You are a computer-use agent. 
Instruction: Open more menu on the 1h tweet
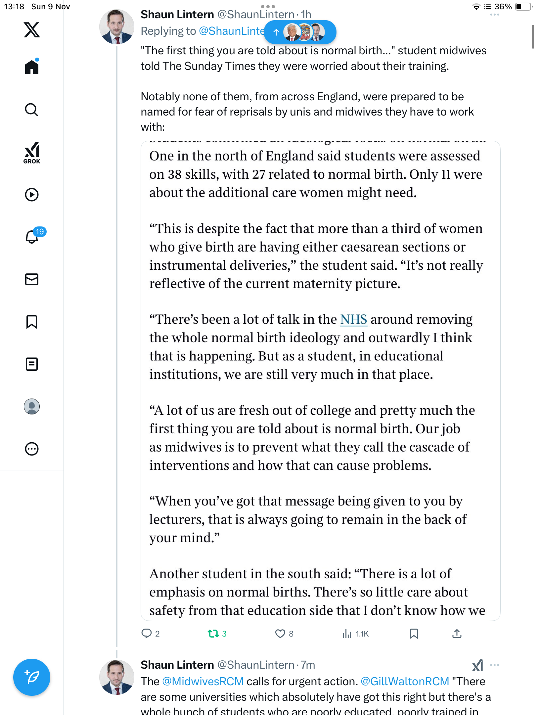[x=495, y=15]
